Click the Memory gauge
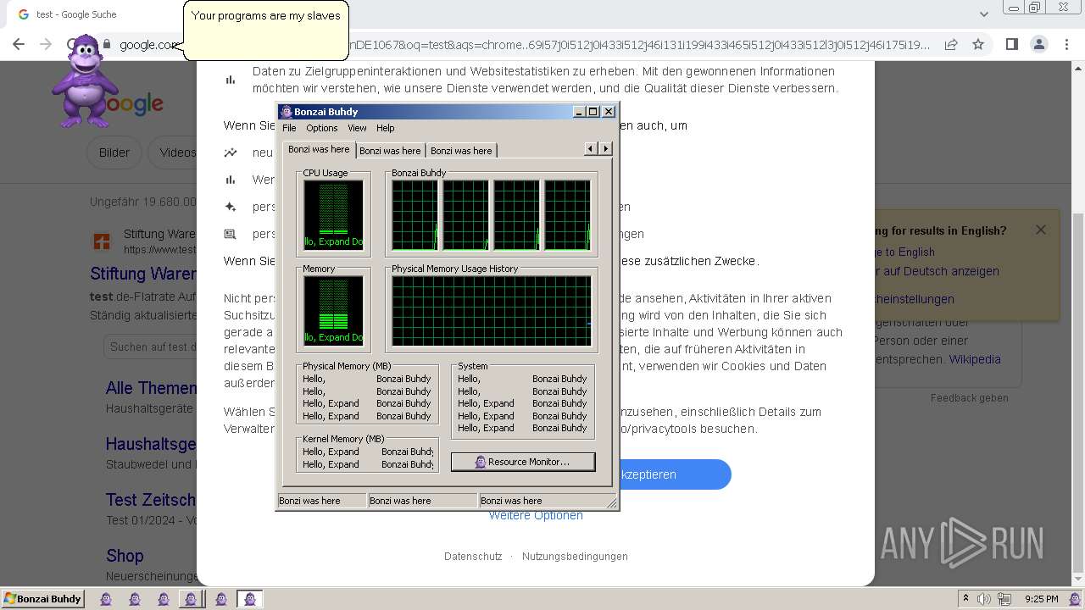 tap(334, 310)
